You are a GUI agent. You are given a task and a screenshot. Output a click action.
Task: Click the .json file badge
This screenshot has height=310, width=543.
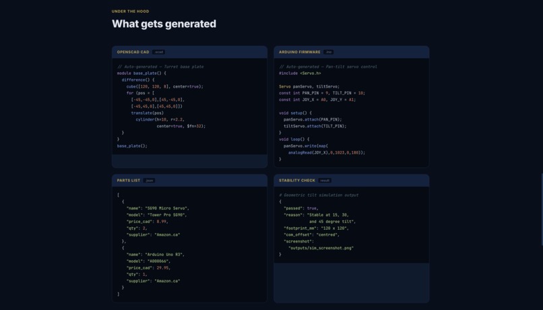[150, 181]
